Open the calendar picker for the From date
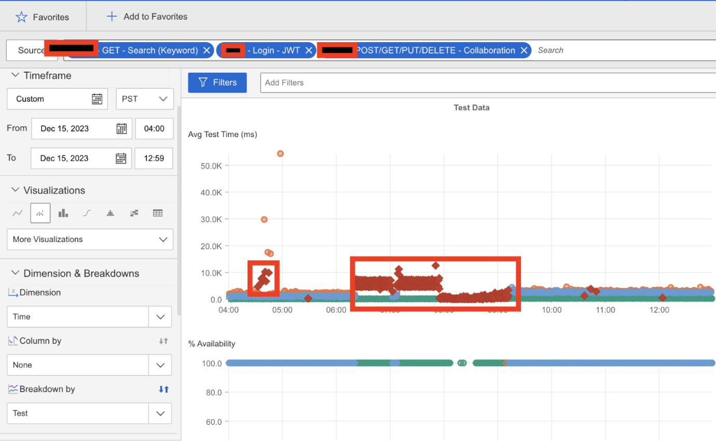 120,128
